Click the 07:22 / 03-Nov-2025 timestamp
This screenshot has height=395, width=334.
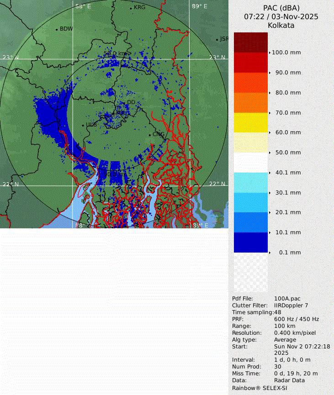coord(281,16)
